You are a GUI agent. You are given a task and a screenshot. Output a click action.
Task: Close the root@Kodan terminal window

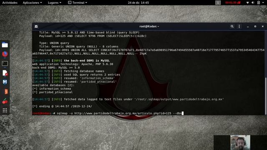[x=262, y=26]
